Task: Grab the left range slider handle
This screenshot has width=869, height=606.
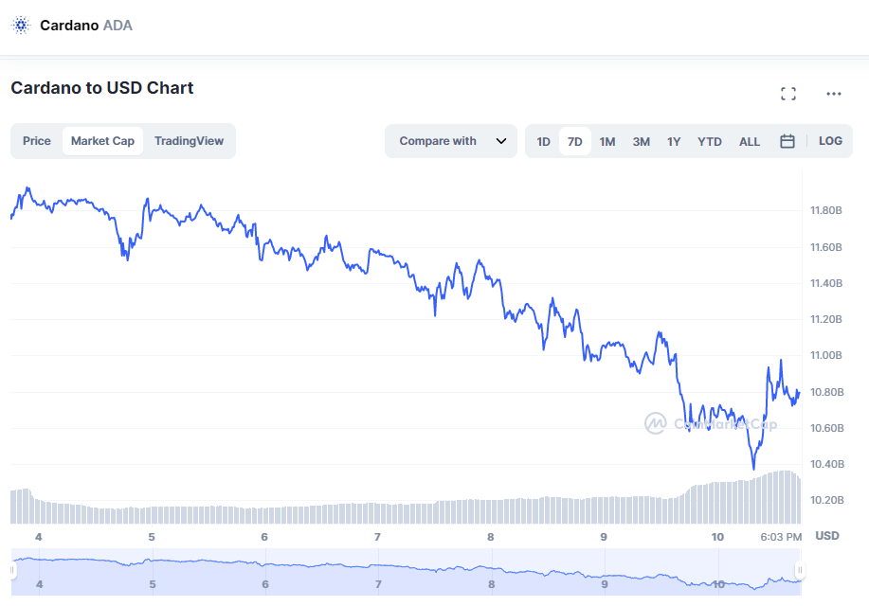Action: click(x=11, y=570)
